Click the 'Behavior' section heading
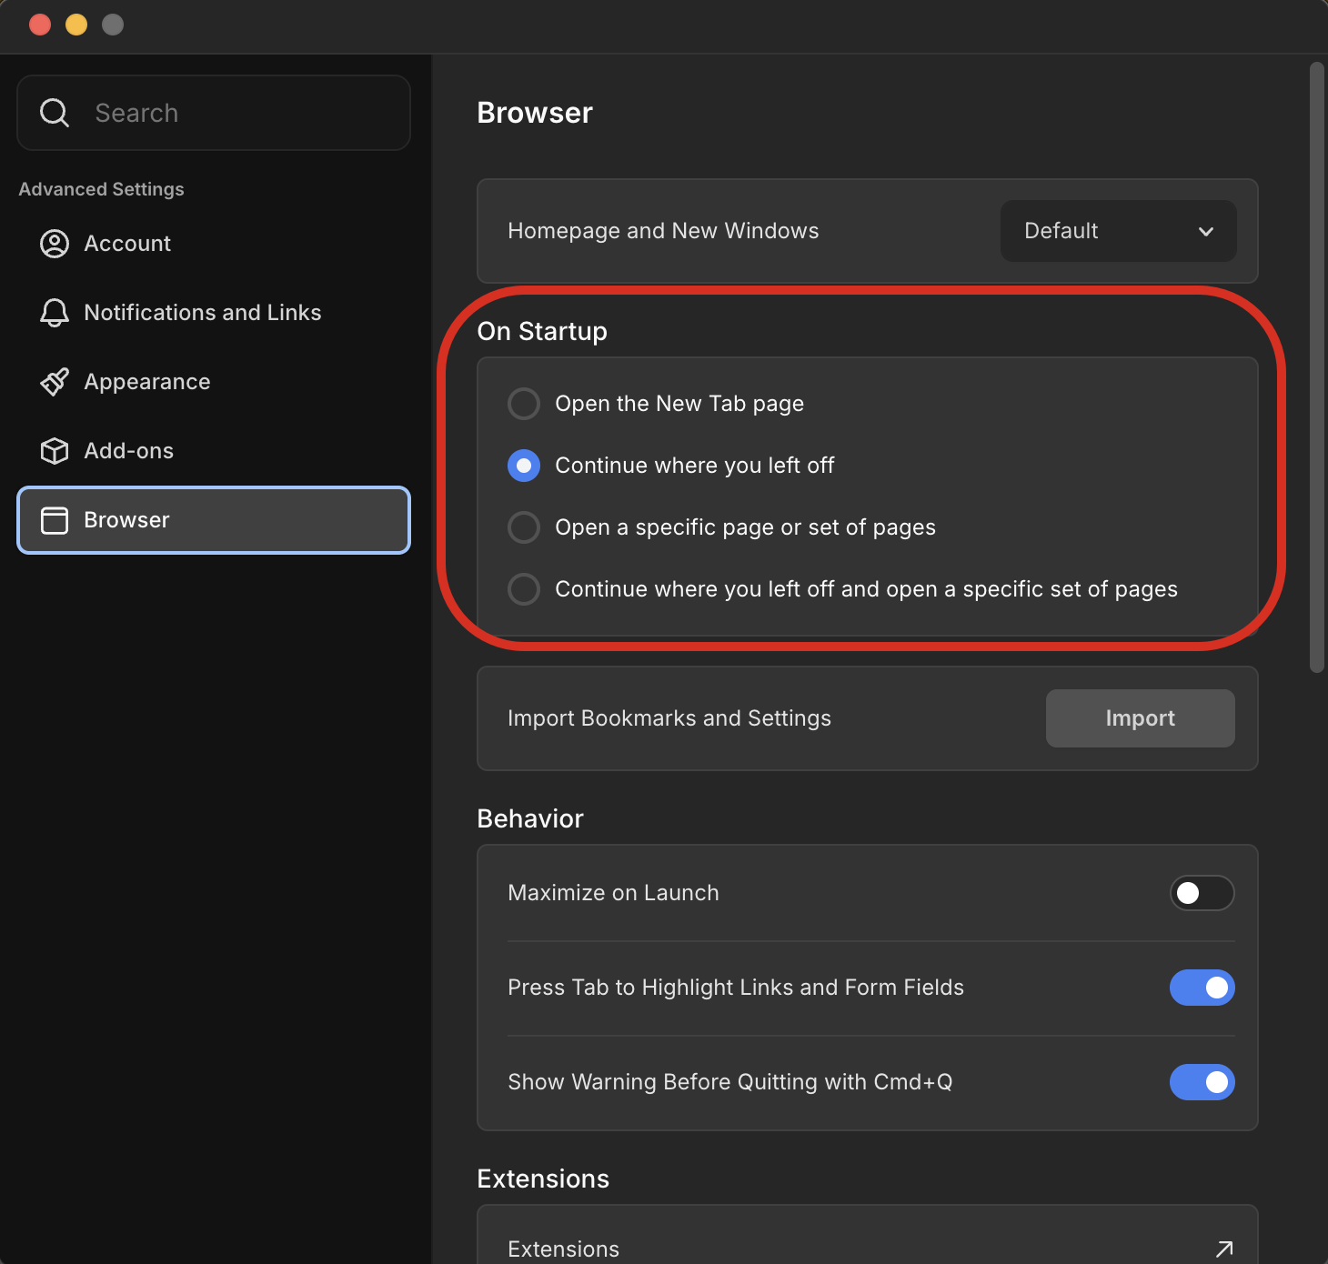Image resolution: width=1328 pixels, height=1264 pixels. pyautogui.click(x=530, y=818)
